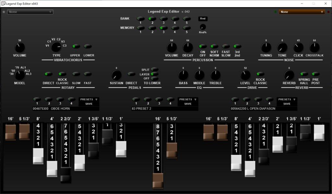This screenshot has height=194, width=332.
Task: Toggle Percussion Soft/Norm LED
Action: click(x=214, y=46)
